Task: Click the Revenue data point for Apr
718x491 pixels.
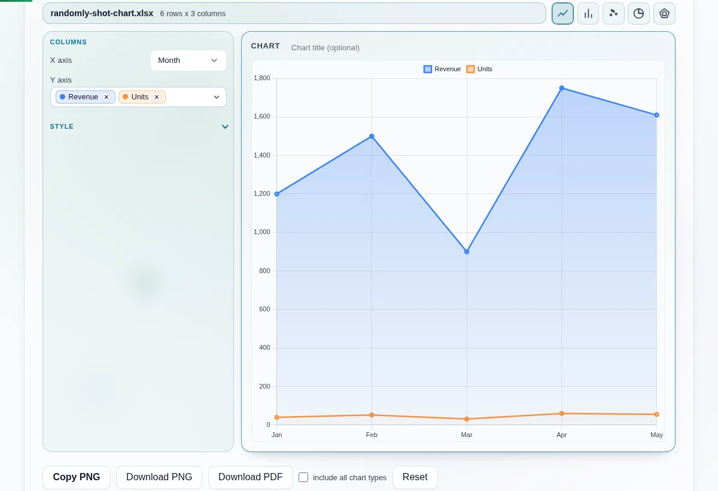Action: (562, 88)
